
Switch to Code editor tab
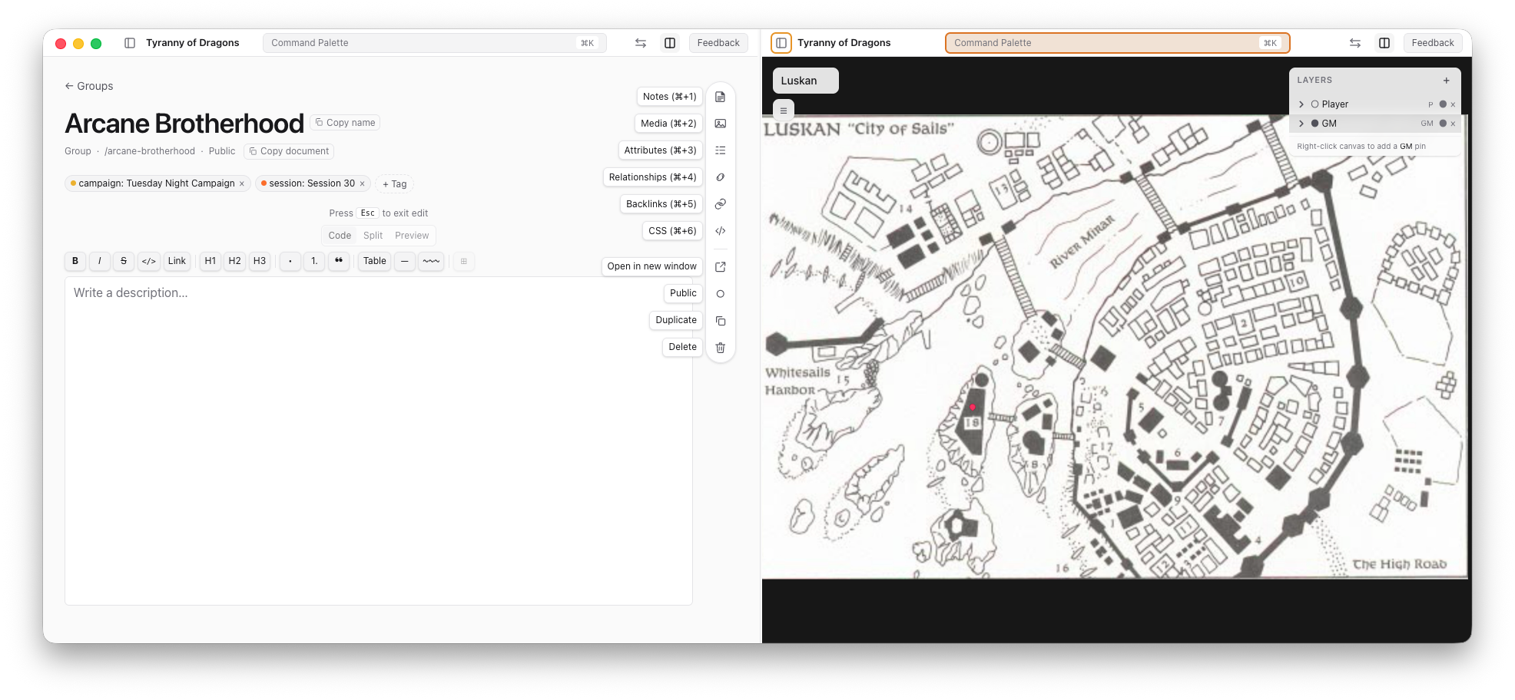pyautogui.click(x=340, y=236)
